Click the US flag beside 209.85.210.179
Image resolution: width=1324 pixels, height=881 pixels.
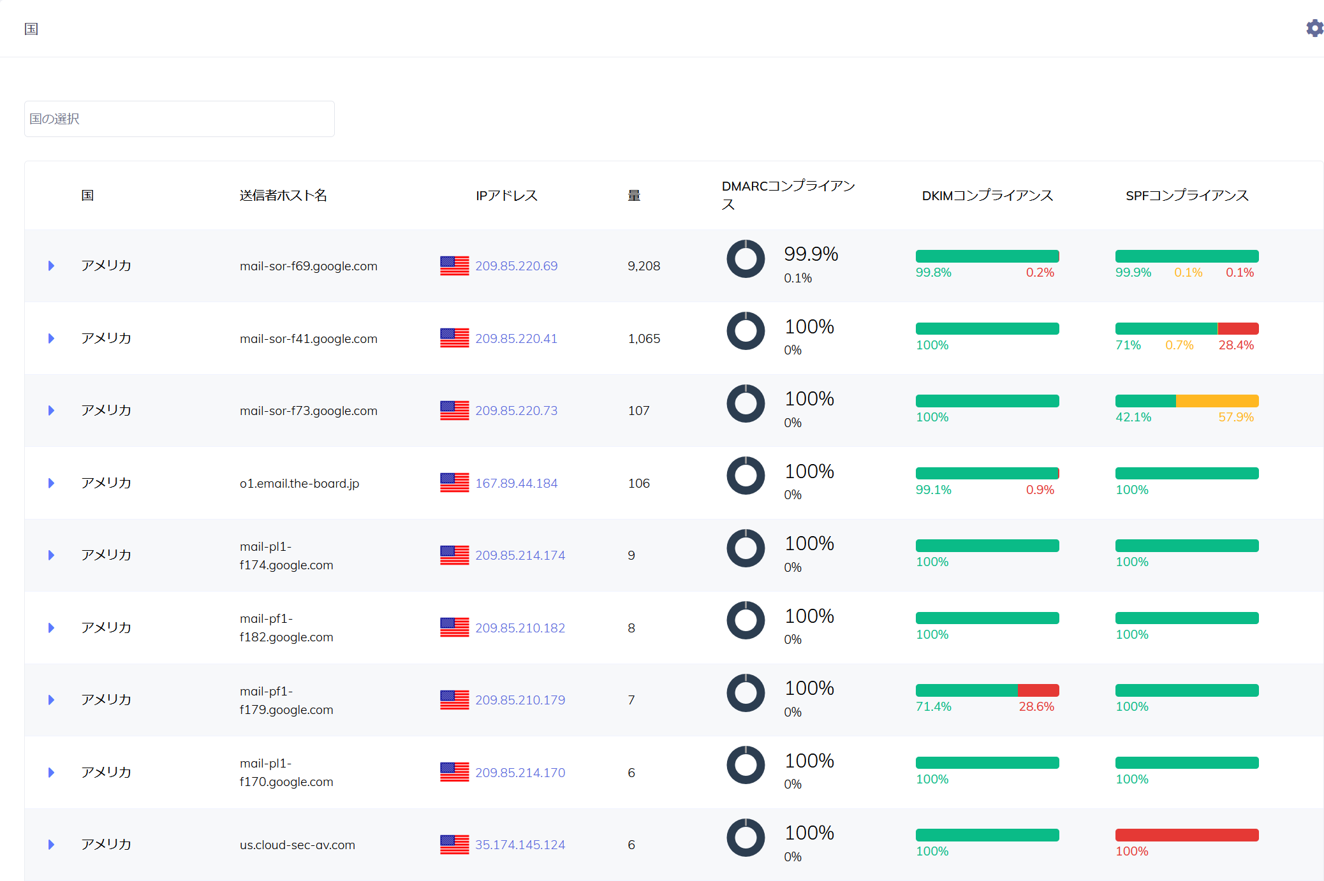tap(455, 700)
